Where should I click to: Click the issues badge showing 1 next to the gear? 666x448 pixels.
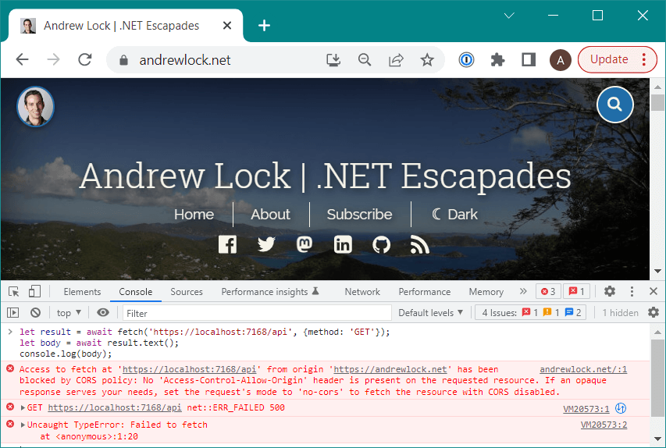click(577, 291)
